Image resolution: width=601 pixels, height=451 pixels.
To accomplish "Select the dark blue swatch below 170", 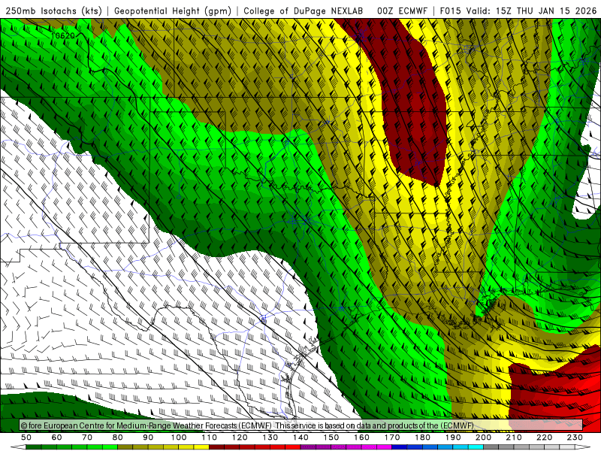I will coord(400,447).
